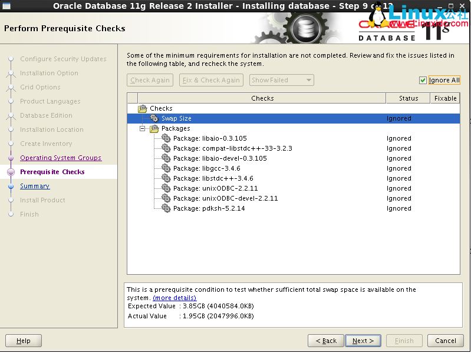This screenshot has width=471, height=353.
Task: Click gear icon for libstdc++-3.4.6 package
Action: coord(166,178)
